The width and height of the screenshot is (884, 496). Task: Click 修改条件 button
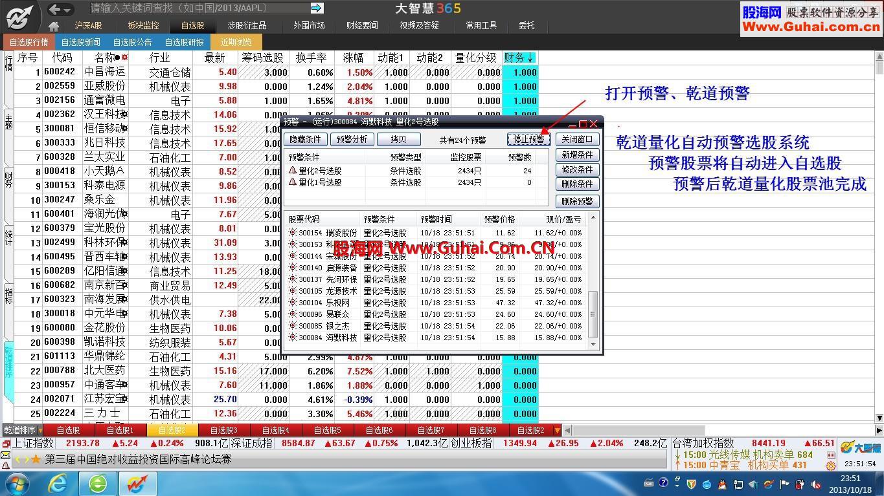[x=577, y=169]
